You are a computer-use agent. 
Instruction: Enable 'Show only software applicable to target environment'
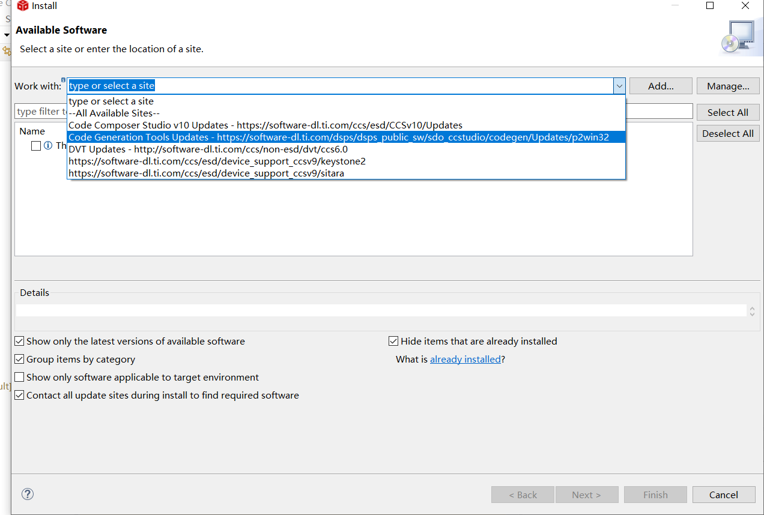tap(19, 378)
